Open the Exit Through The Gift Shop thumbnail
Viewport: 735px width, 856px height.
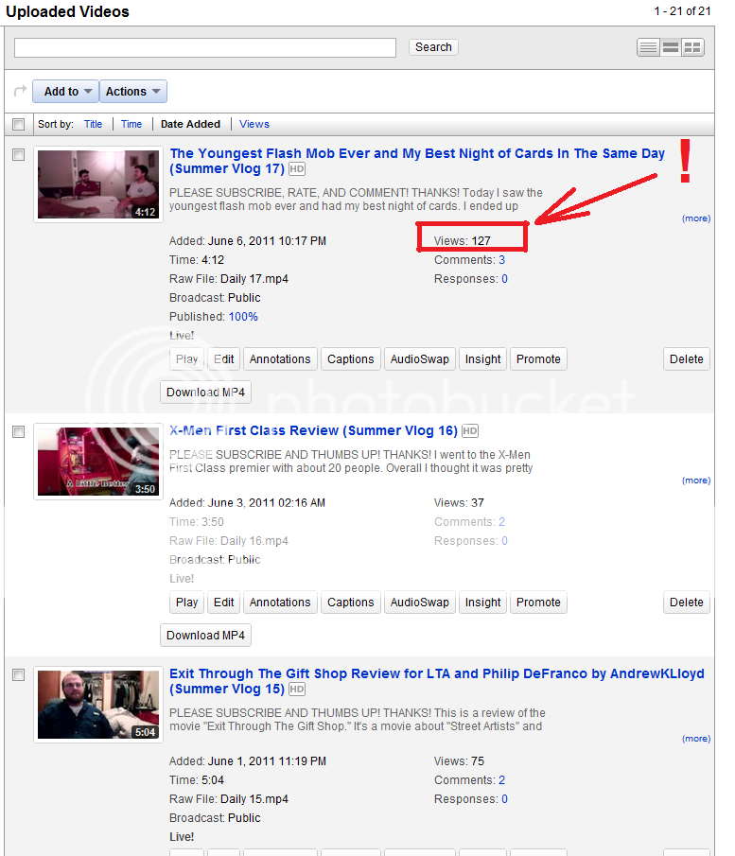click(x=98, y=704)
